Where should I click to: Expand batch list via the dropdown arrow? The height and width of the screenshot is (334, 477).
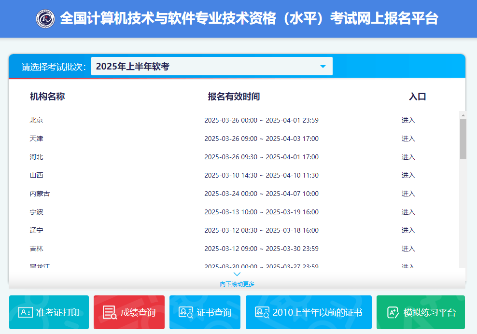point(323,67)
